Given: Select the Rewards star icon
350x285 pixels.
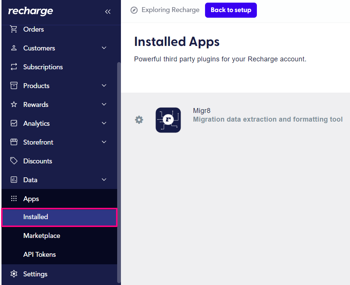Looking at the screenshot, I should coord(14,104).
